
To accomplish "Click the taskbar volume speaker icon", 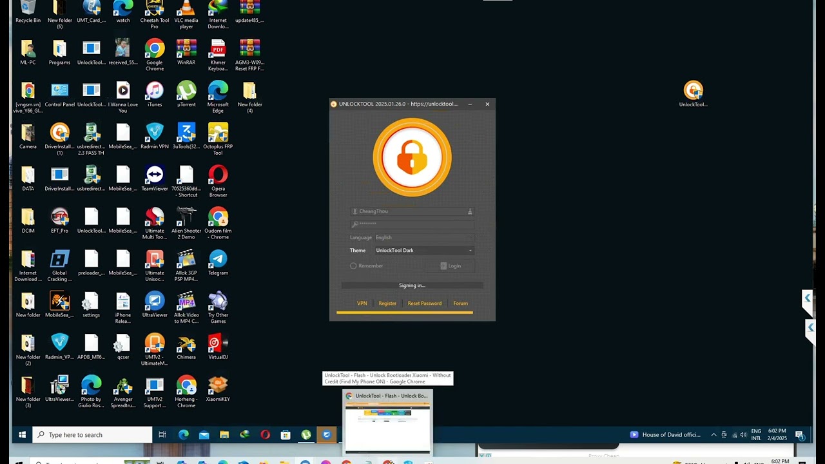I will coord(744,434).
